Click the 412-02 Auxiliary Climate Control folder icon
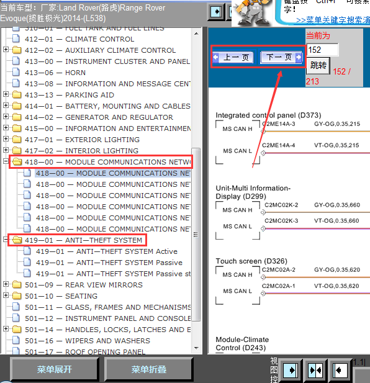Screen dimensions: 370x383 click(17, 50)
